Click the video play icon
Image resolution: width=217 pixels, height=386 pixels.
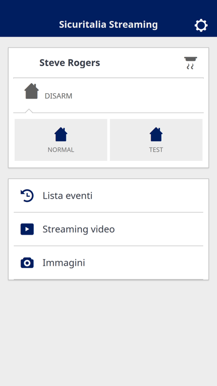pos(27,229)
